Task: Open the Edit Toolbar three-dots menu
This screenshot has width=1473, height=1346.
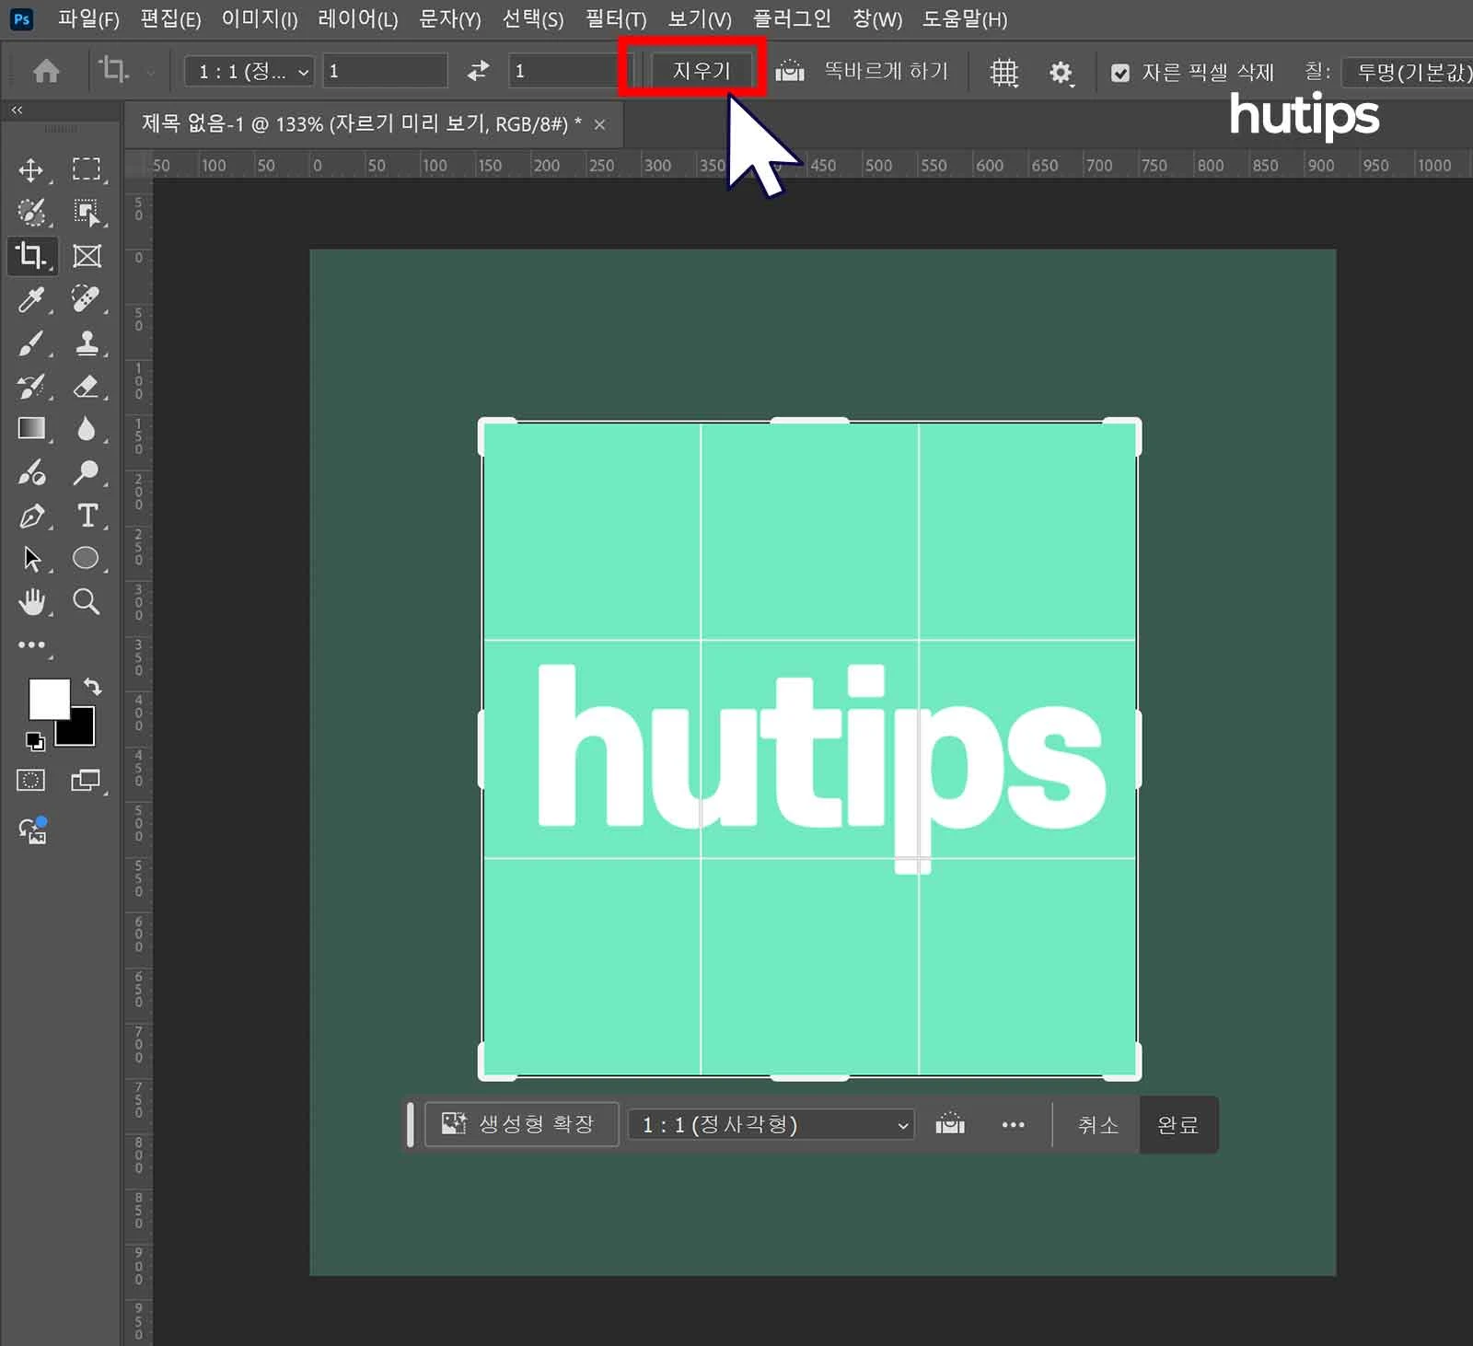Action: pyautogui.click(x=31, y=645)
